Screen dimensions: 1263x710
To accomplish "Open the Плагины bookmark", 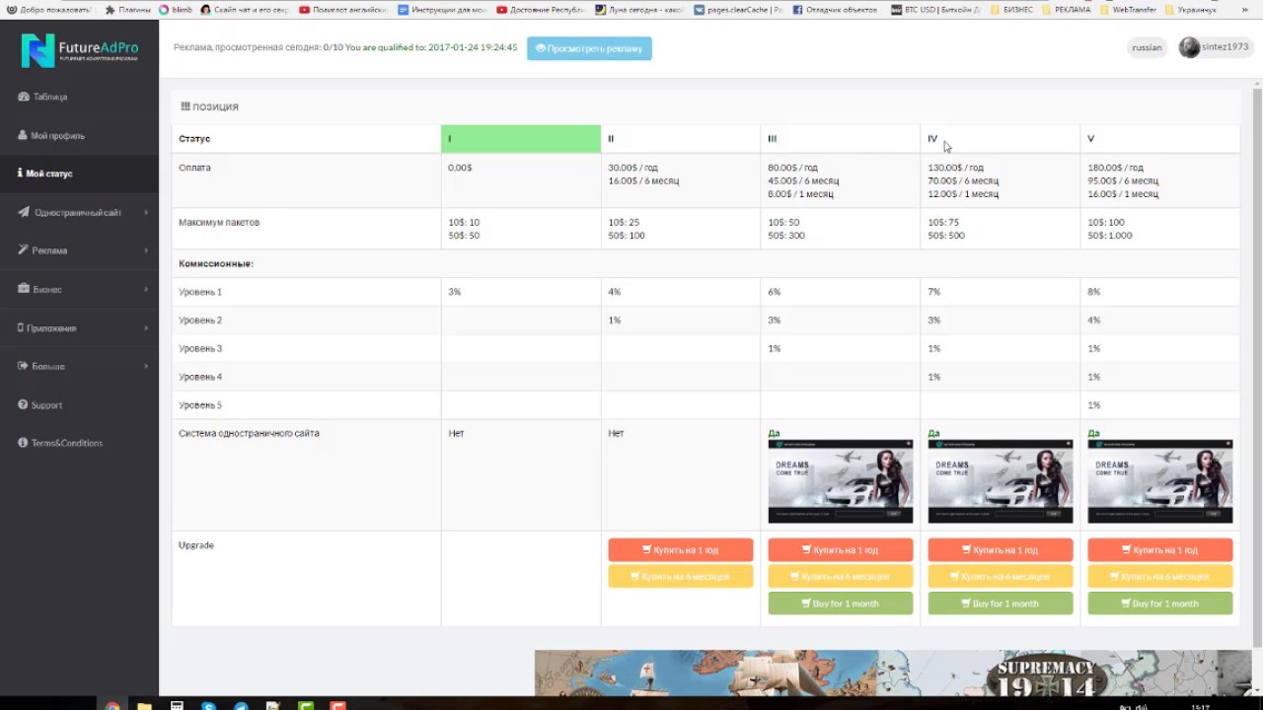I will (128, 10).
